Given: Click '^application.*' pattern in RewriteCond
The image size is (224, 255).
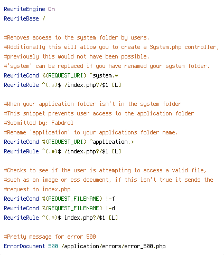Looking at the screenshot, I should (x=111, y=142).
